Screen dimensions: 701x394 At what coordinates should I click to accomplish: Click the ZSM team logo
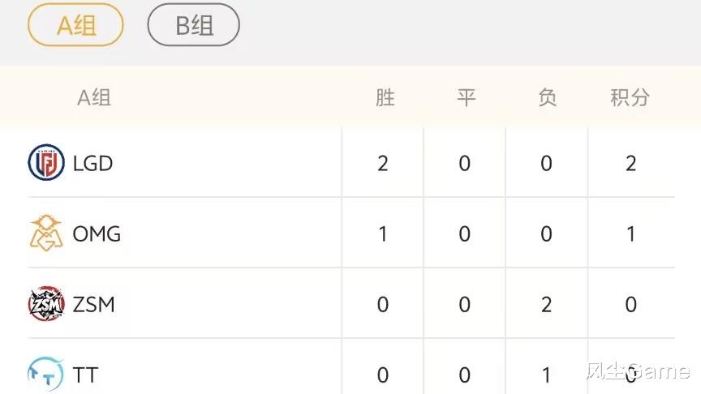(46, 304)
